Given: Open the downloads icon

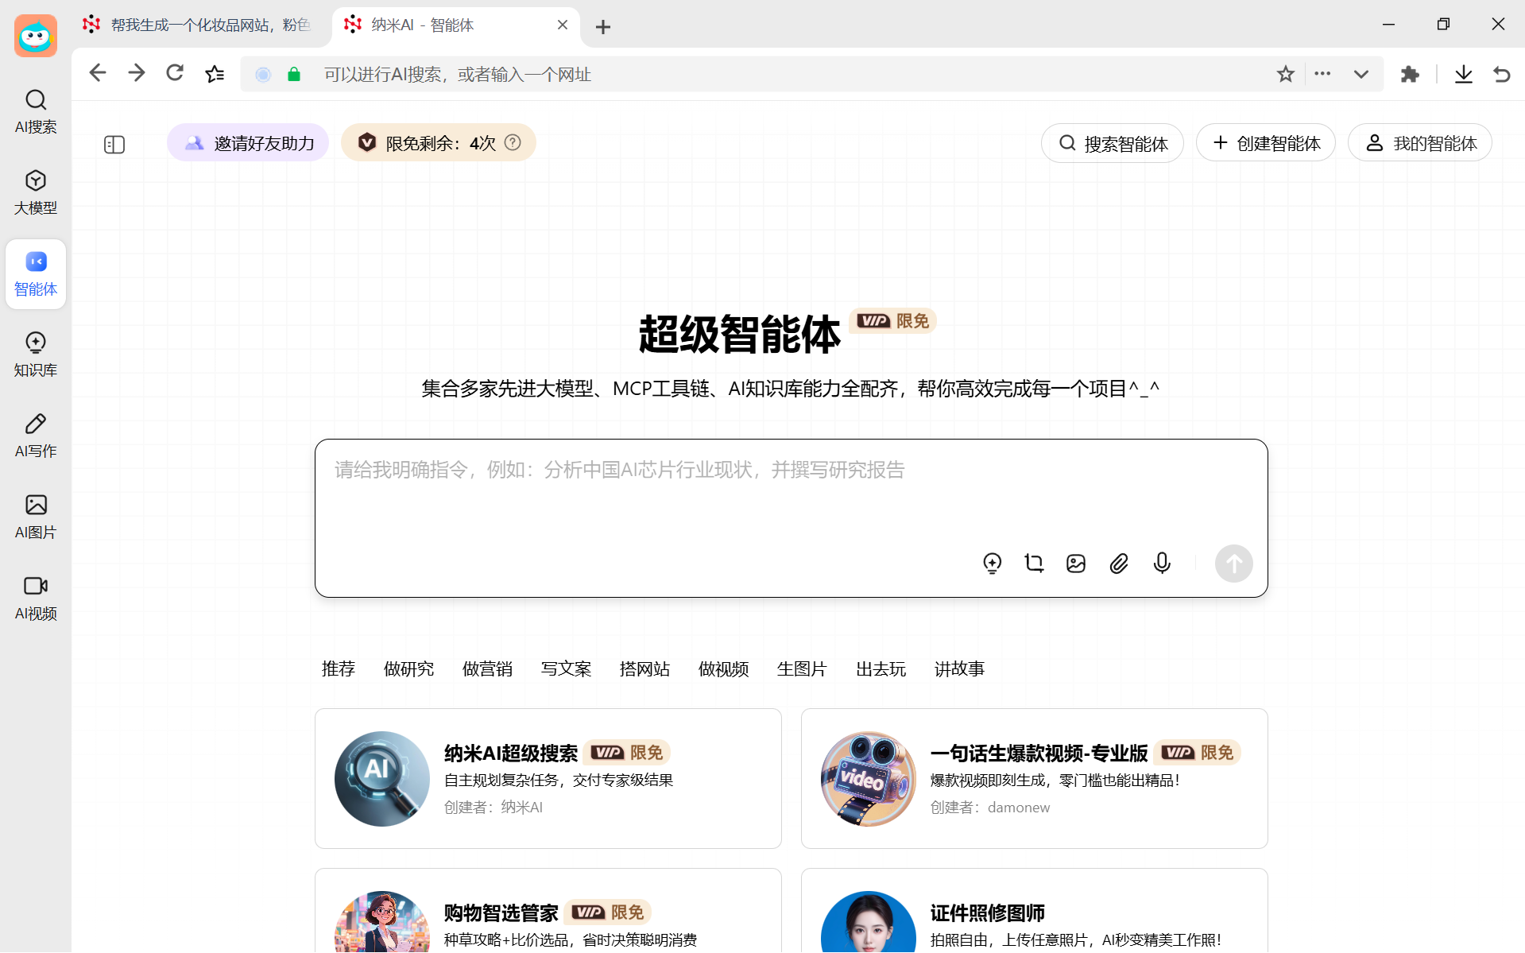Looking at the screenshot, I should (1464, 74).
